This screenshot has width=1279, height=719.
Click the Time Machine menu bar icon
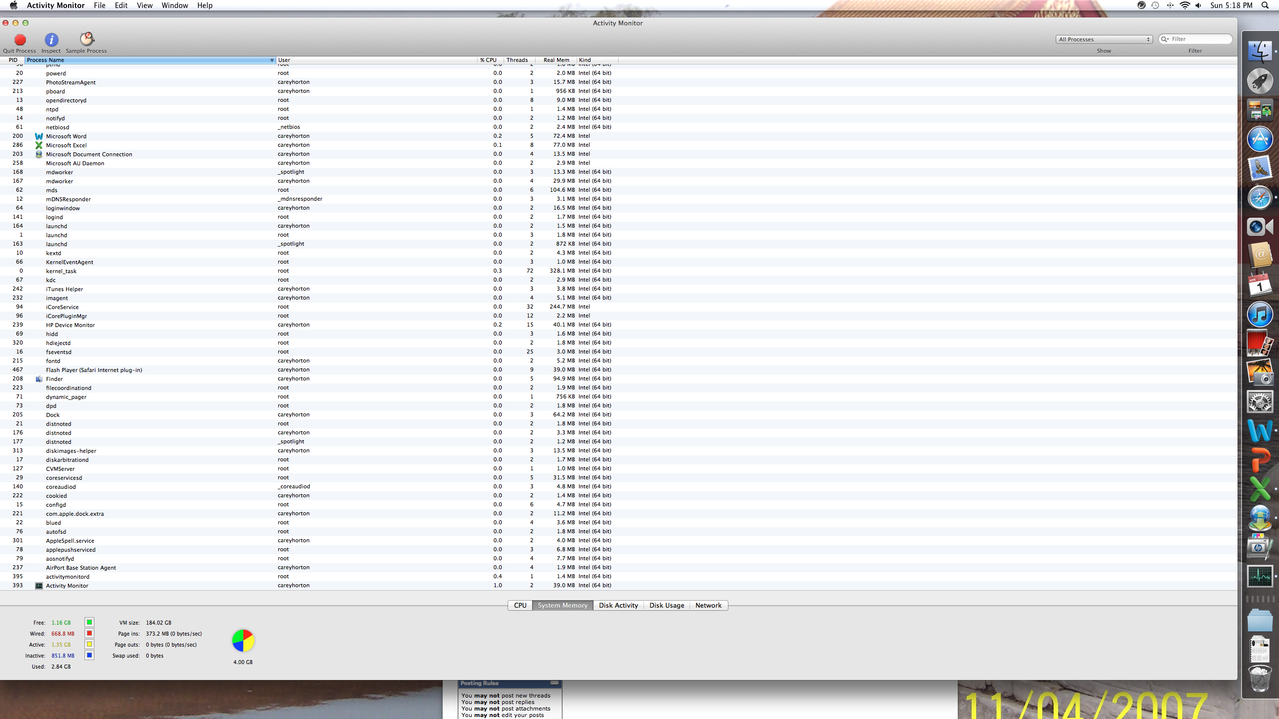pyautogui.click(x=1155, y=5)
